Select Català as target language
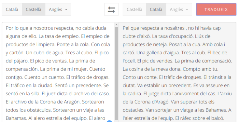This screenshot has width=239, height=122. (x=156, y=9)
